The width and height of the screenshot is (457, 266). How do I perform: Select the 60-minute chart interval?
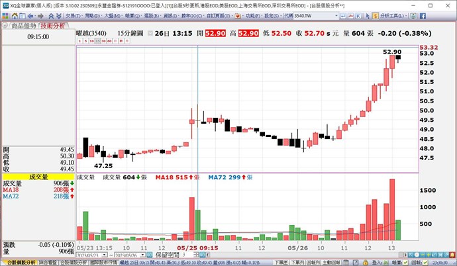point(109,41)
